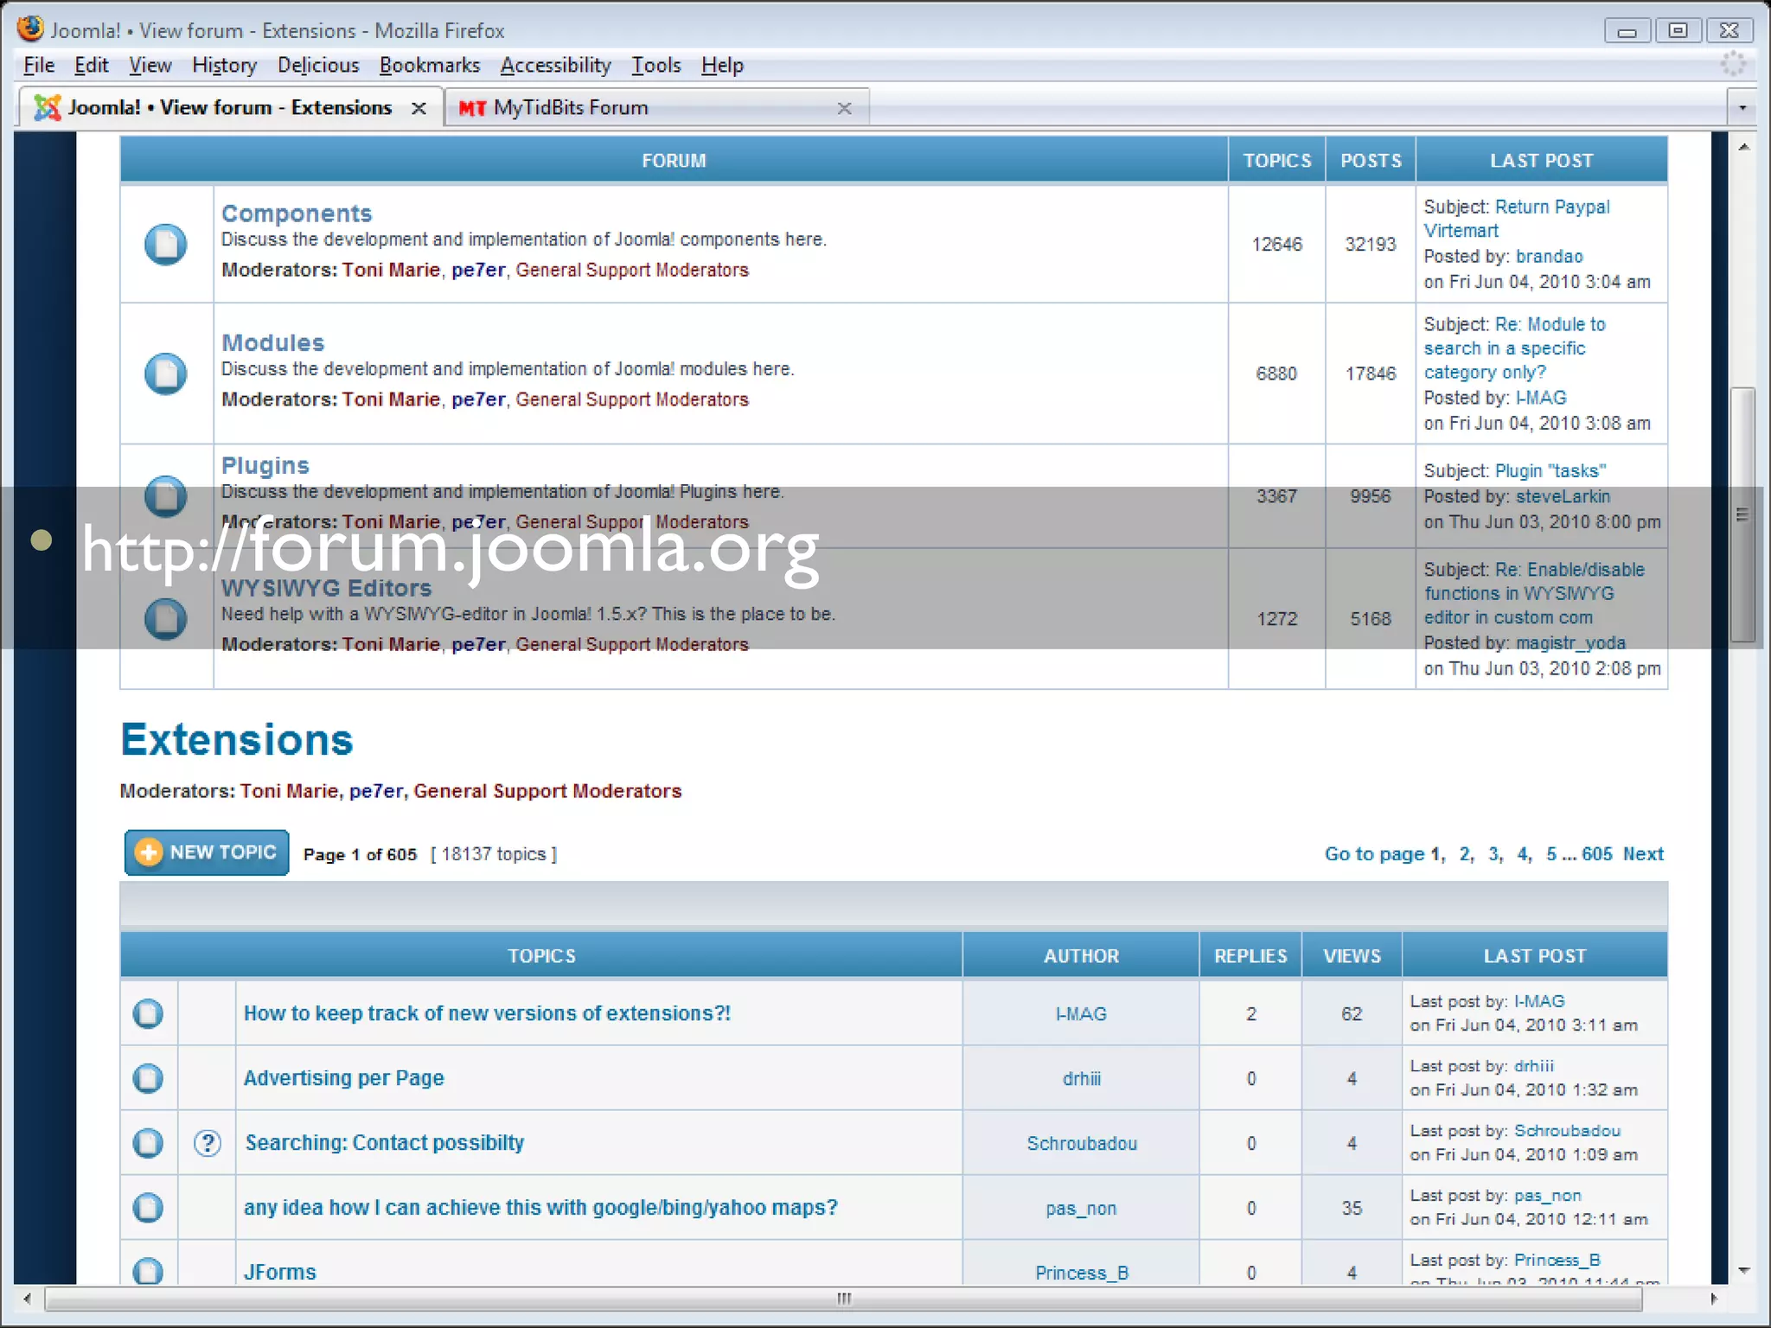Open author profile drhiii in Author column
The width and height of the screenshot is (1771, 1328).
[1082, 1079]
